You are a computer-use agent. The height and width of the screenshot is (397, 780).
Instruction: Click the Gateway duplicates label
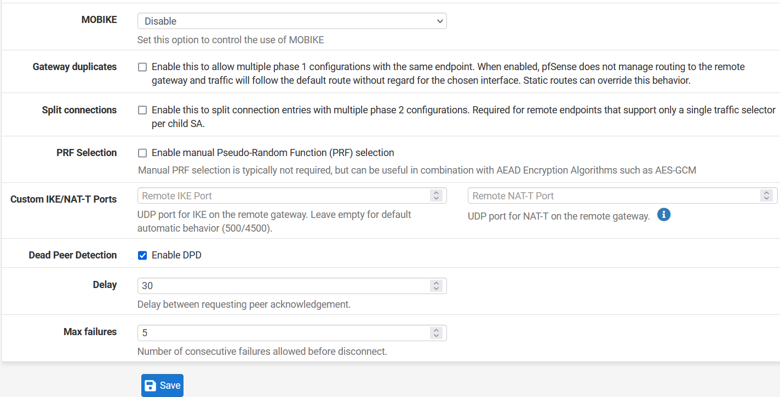[74, 67]
